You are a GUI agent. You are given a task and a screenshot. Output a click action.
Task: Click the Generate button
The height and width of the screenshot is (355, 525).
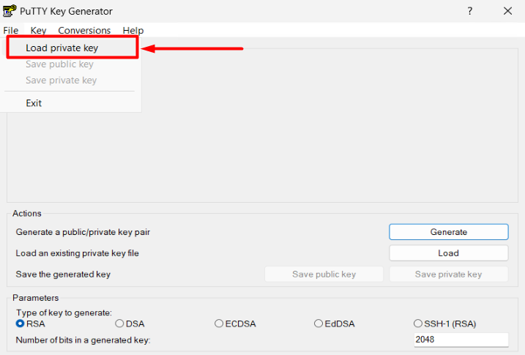pyautogui.click(x=449, y=232)
